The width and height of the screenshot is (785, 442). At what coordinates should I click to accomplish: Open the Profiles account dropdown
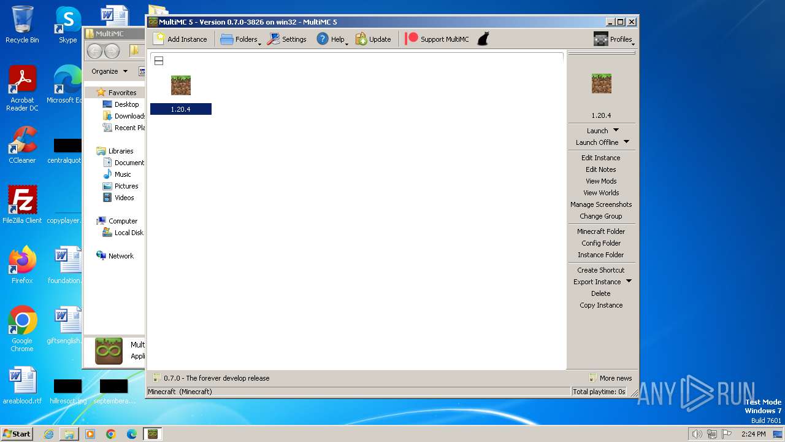pyautogui.click(x=614, y=39)
